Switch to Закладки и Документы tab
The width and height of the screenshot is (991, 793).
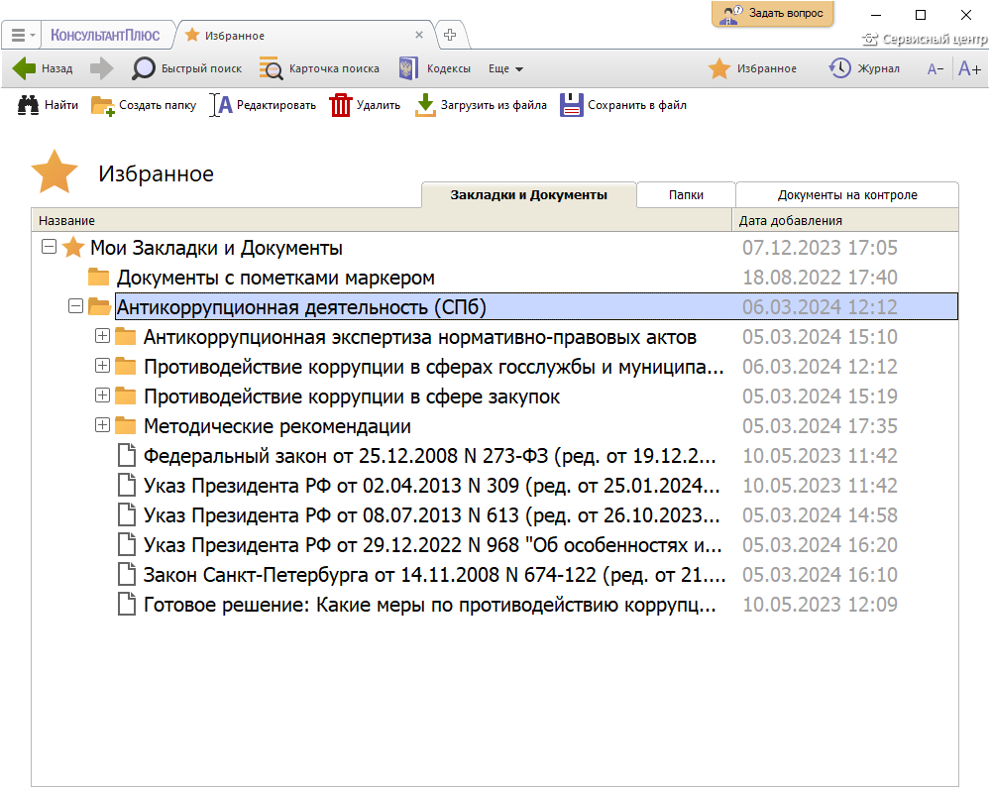(x=529, y=194)
